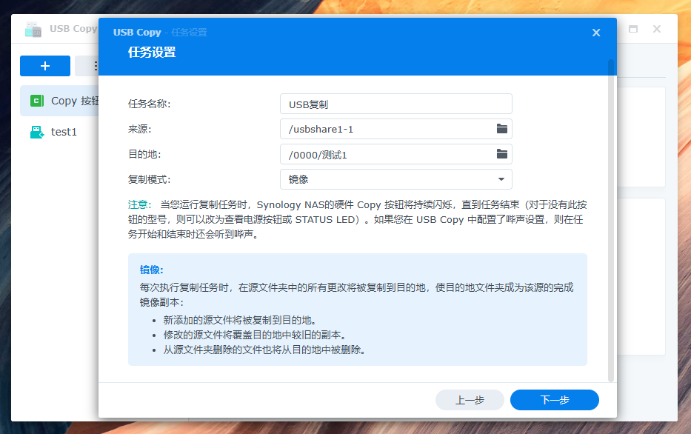Image resolution: width=691 pixels, height=434 pixels.
Task: Click the 镜像: heading in the info box
Action: point(152,270)
